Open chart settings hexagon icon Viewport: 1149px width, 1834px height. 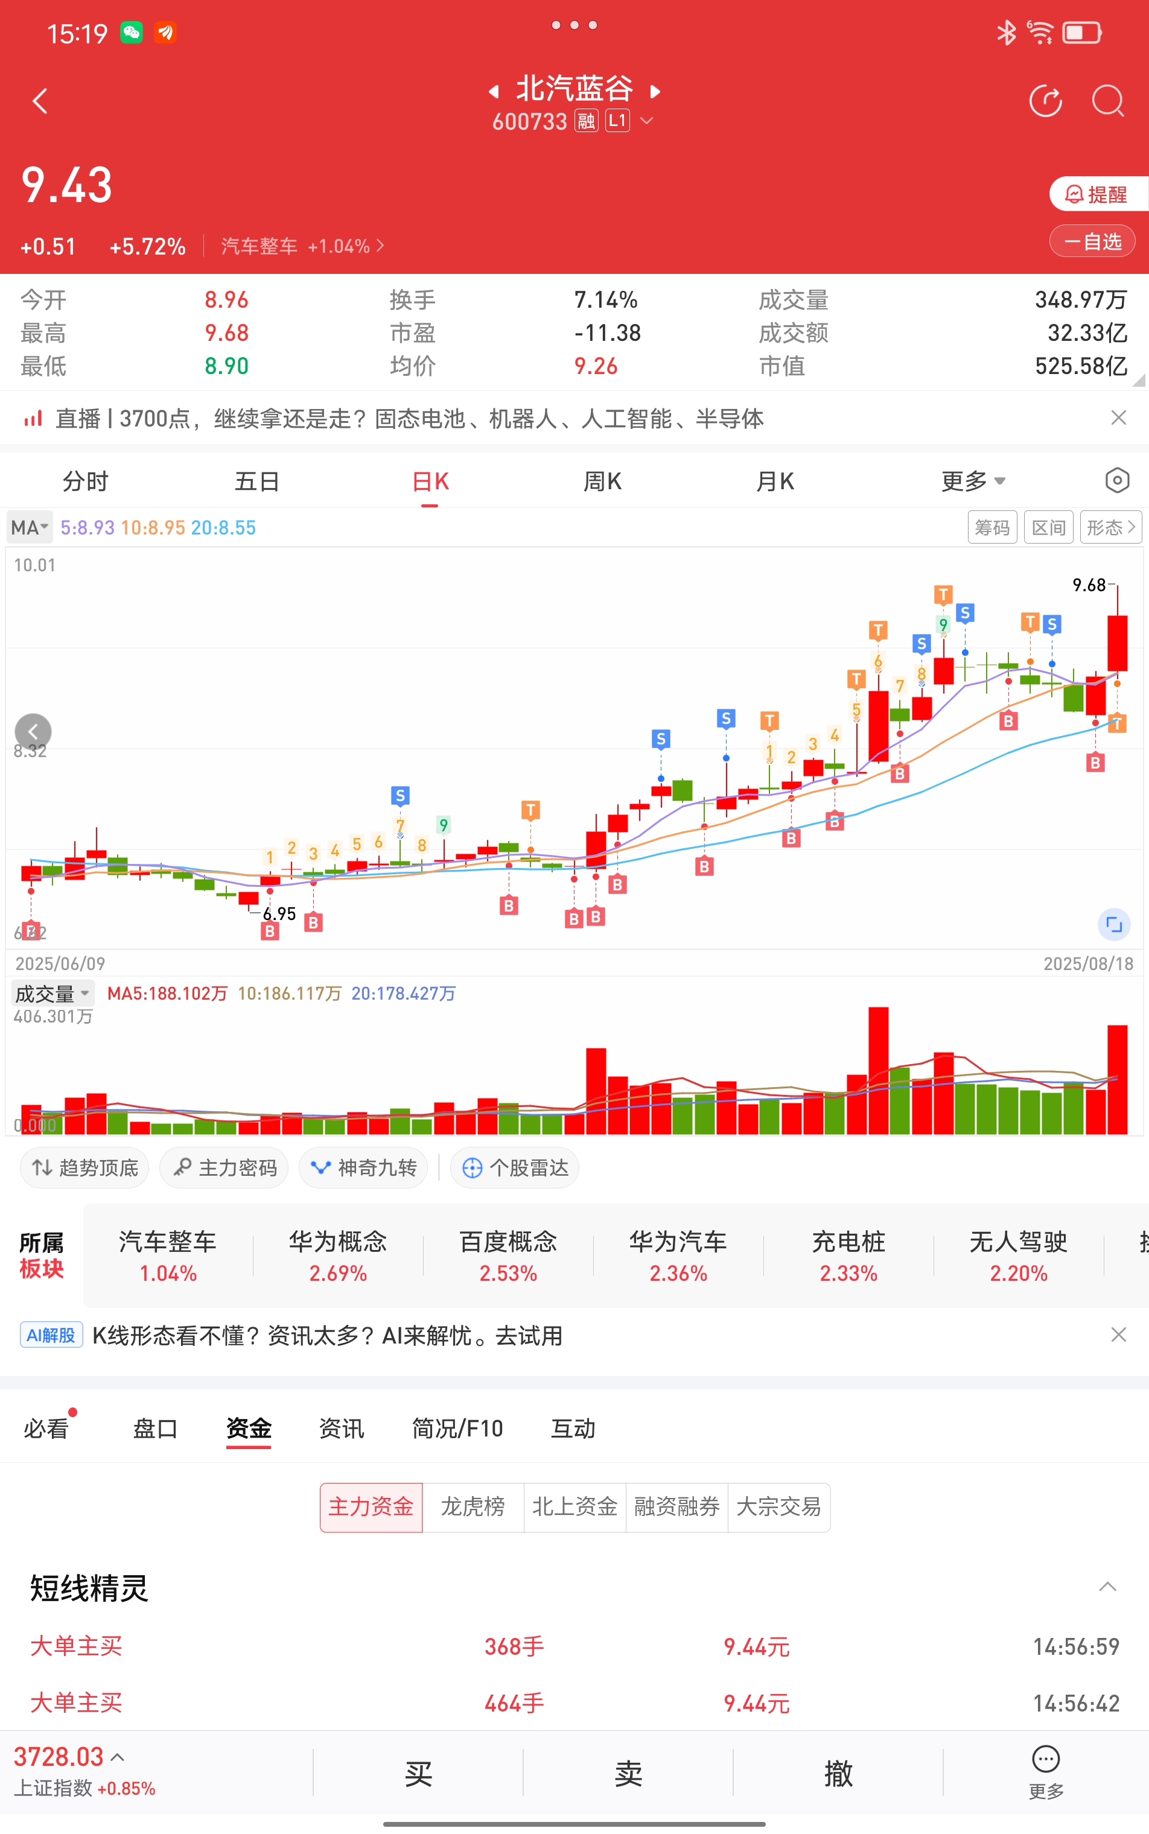[x=1117, y=480]
